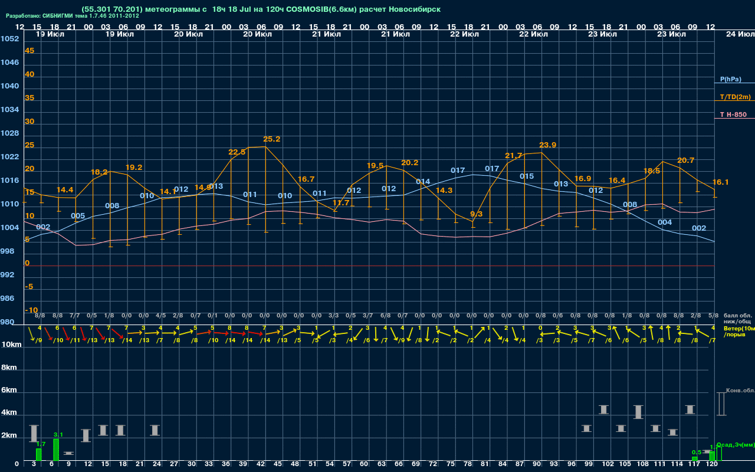The image size is (755, 472).
Task: Click the 14.3 temperature value
Action: (444, 191)
